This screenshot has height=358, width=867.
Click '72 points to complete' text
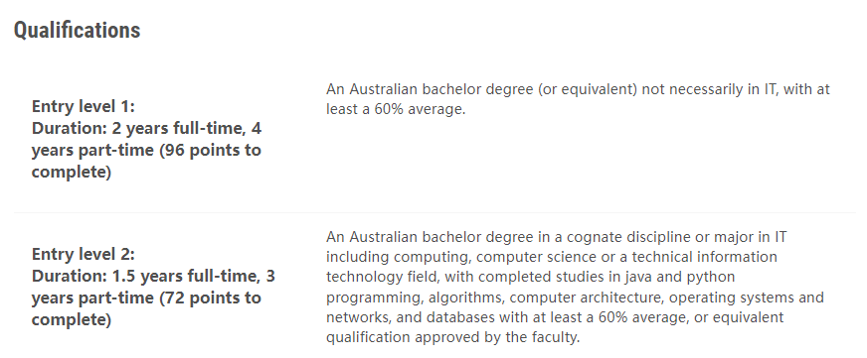tap(146, 308)
